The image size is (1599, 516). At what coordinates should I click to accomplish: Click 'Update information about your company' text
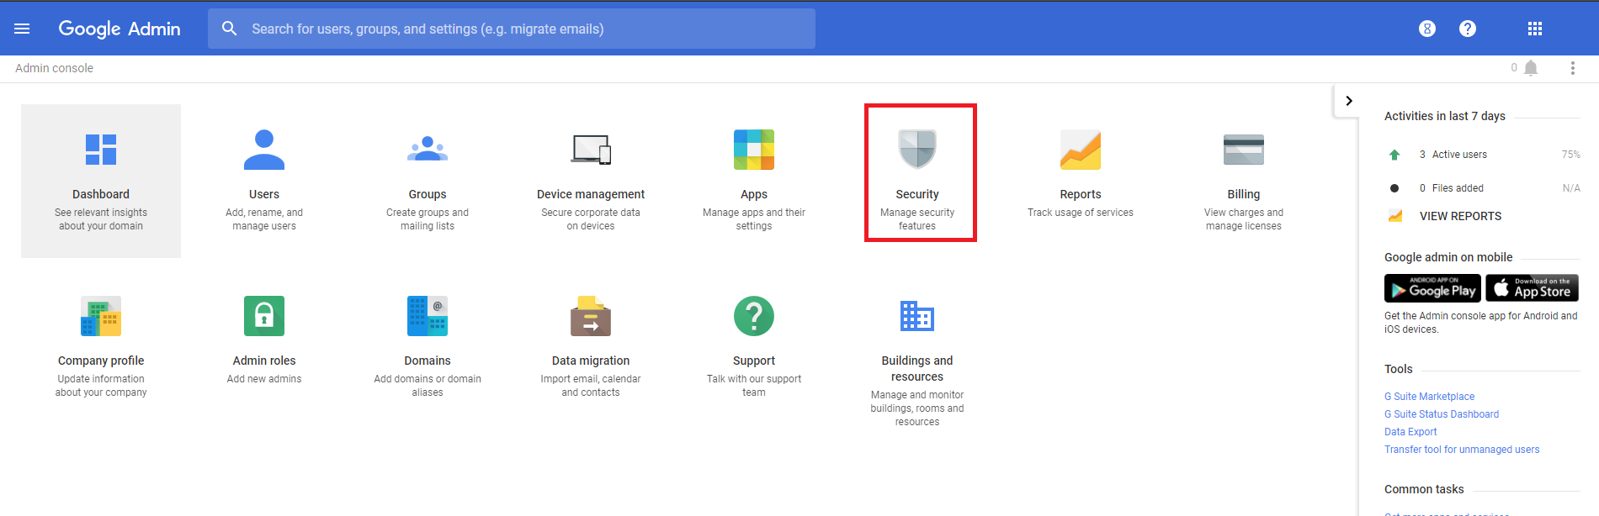[x=101, y=386]
